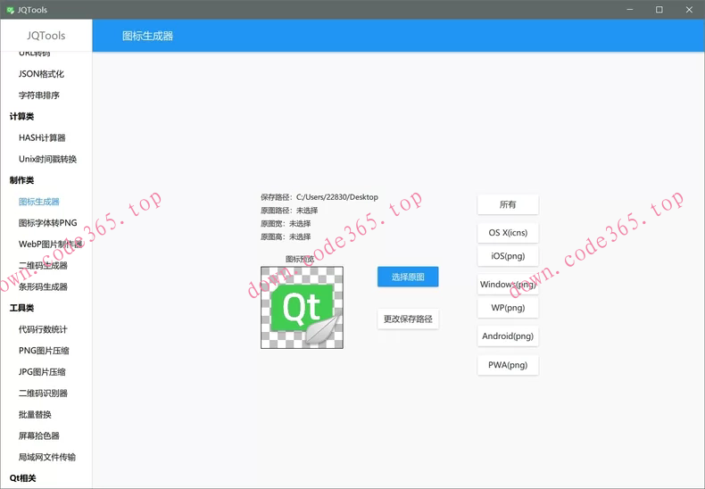Maximize the JQTools window
Image resolution: width=705 pixels, height=489 pixels.
(x=659, y=10)
